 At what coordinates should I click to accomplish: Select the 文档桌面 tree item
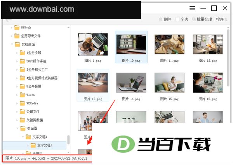pyautogui.click(x=28, y=44)
